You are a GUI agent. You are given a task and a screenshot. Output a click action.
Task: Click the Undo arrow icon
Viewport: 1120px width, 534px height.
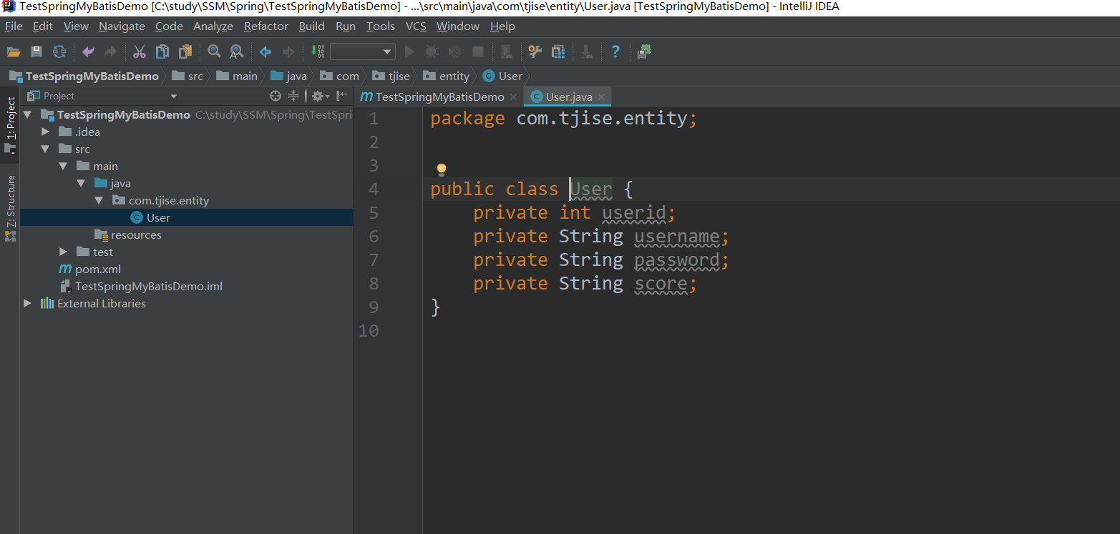pyautogui.click(x=88, y=51)
